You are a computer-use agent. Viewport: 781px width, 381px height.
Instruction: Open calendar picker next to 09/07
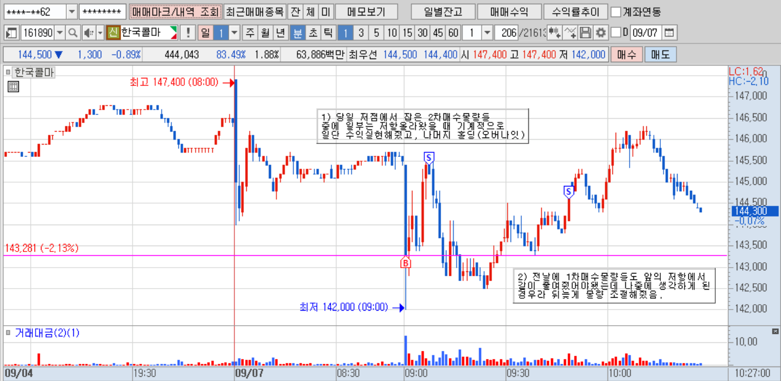tap(668, 33)
